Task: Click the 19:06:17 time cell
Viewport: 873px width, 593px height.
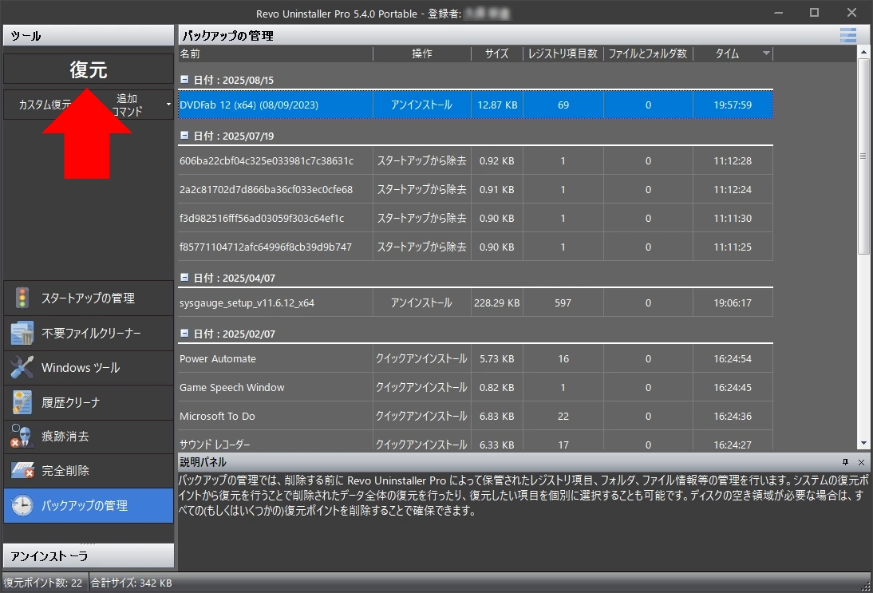Action: click(733, 303)
